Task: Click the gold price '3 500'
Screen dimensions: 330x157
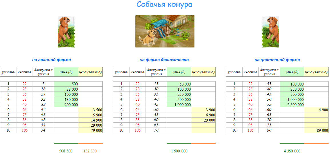Action: coord(90,110)
